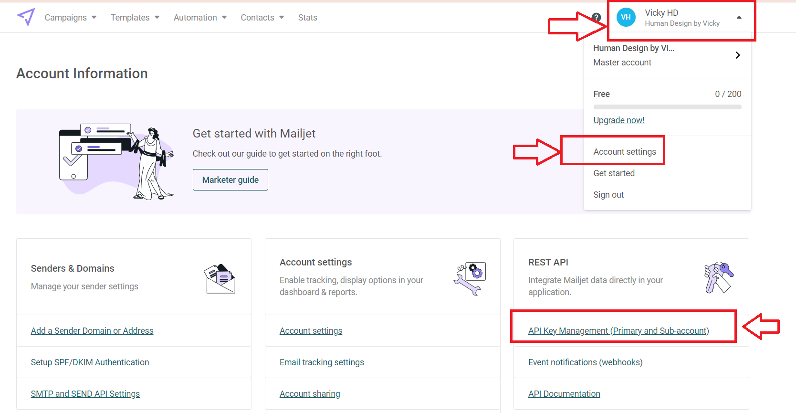Click 'Manage your sender settings' description
Screen dimensions: 796x413
coord(84,286)
